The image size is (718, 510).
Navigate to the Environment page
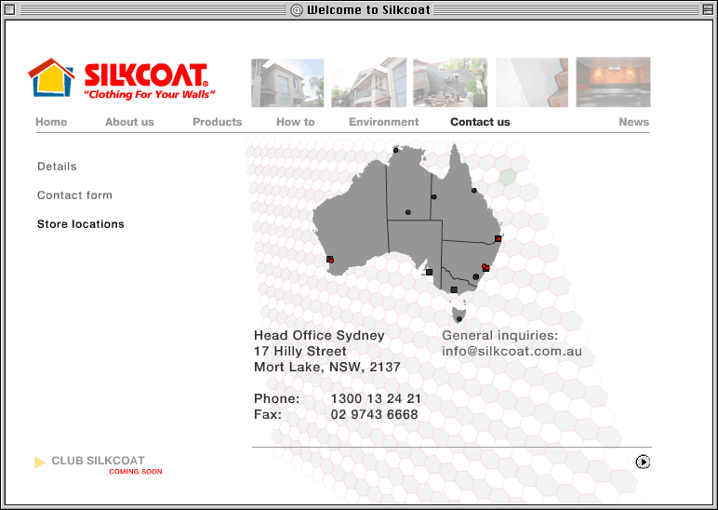[383, 122]
